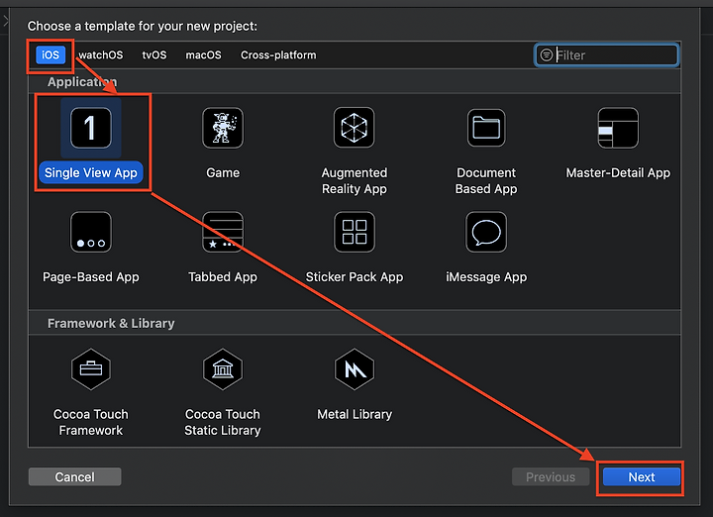Click the Cocoa Touch Framework label
Screen dimensions: 713x517
click(91, 422)
